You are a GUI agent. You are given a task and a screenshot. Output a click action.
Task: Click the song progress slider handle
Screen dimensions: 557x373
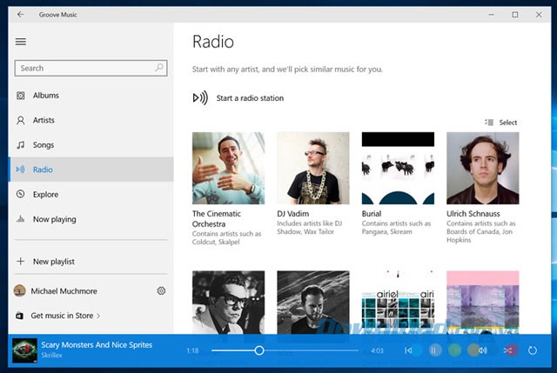point(259,350)
